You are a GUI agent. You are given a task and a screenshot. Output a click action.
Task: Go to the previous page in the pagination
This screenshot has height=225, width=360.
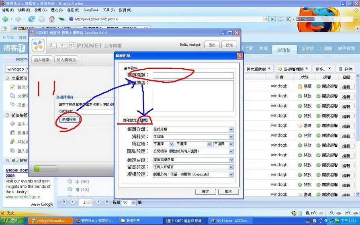click(x=73, y=202)
